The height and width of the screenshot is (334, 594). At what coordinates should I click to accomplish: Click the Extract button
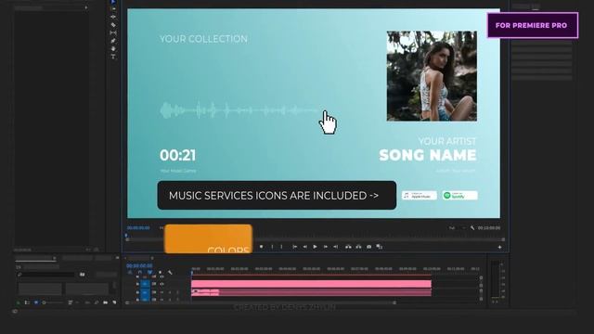(x=358, y=247)
